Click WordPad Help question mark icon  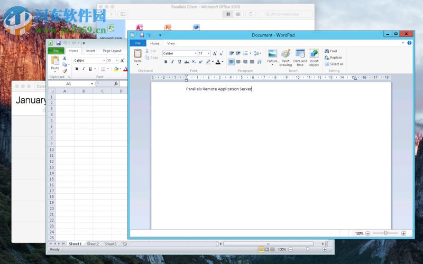[409, 43]
